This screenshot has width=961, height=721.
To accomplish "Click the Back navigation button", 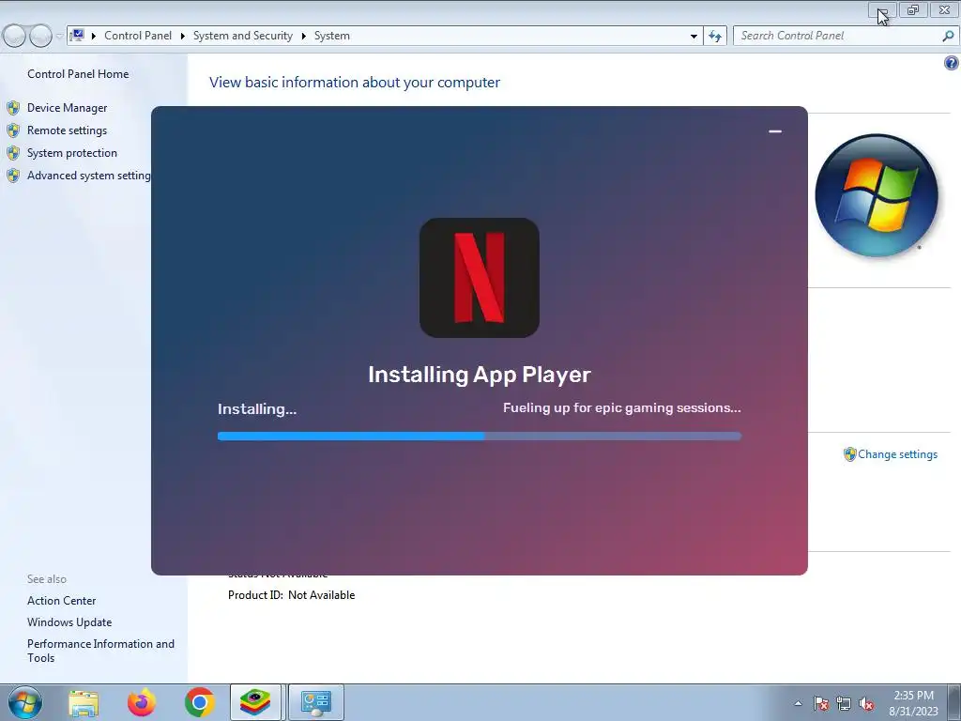I will [x=14, y=36].
